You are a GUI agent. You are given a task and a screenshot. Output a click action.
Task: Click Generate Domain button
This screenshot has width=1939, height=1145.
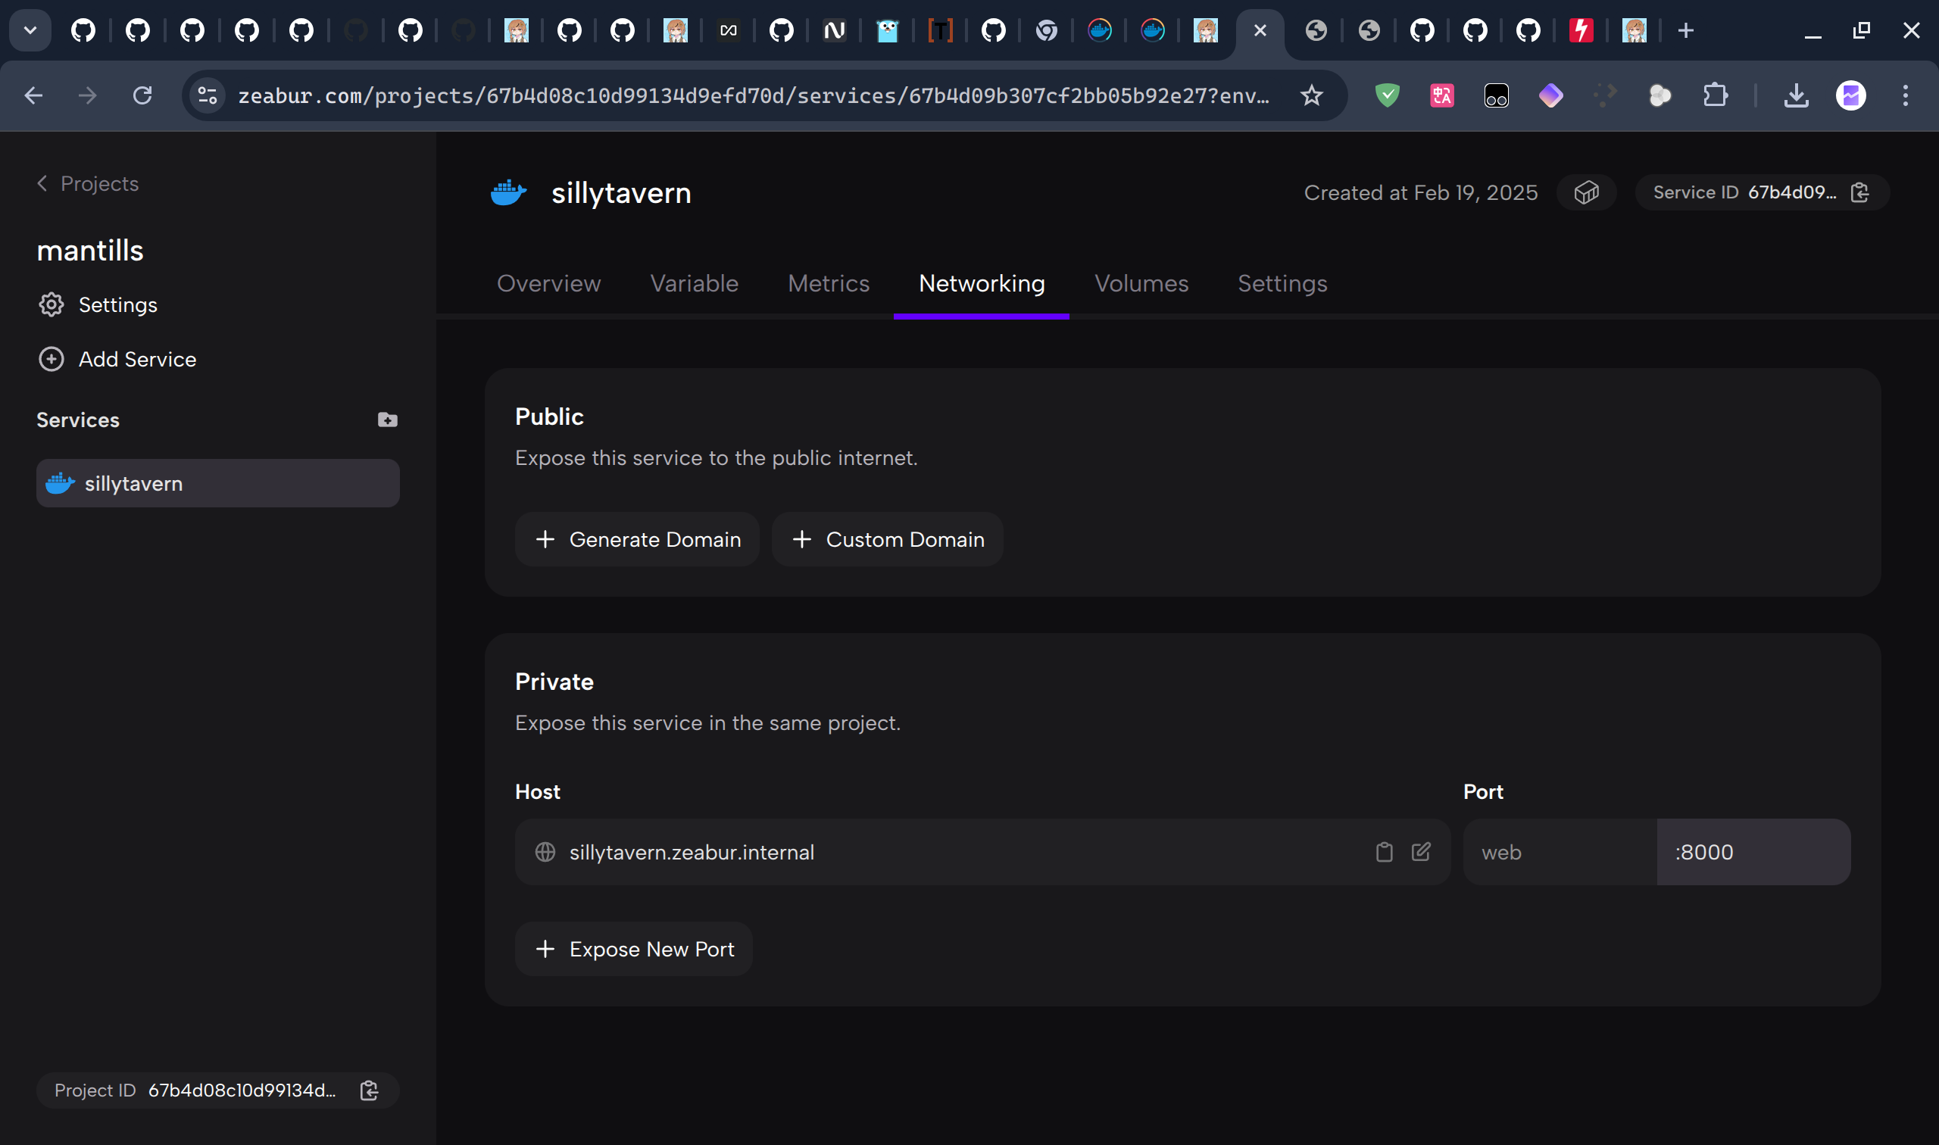pos(636,539)
